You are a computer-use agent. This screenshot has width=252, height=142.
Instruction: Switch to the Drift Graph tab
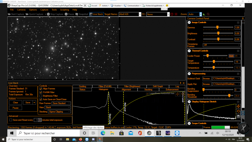pyautogui.click(x=158, y=86)
